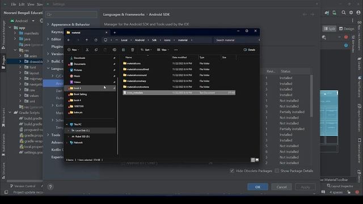
Task: Click the Share icon in Explorer toolbar
Action: [x=124, y=50]
